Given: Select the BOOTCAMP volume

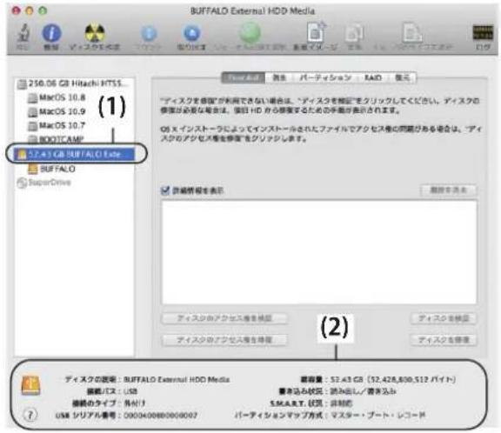Looking at the screenshot, I should [61, 139].
